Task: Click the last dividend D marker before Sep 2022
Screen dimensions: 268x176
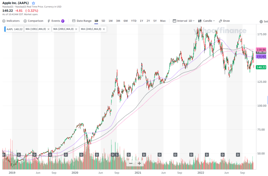Action: tap(238, 155)
